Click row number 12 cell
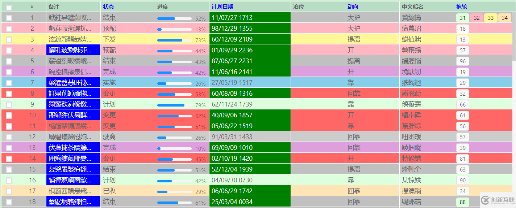 point(33,136)
